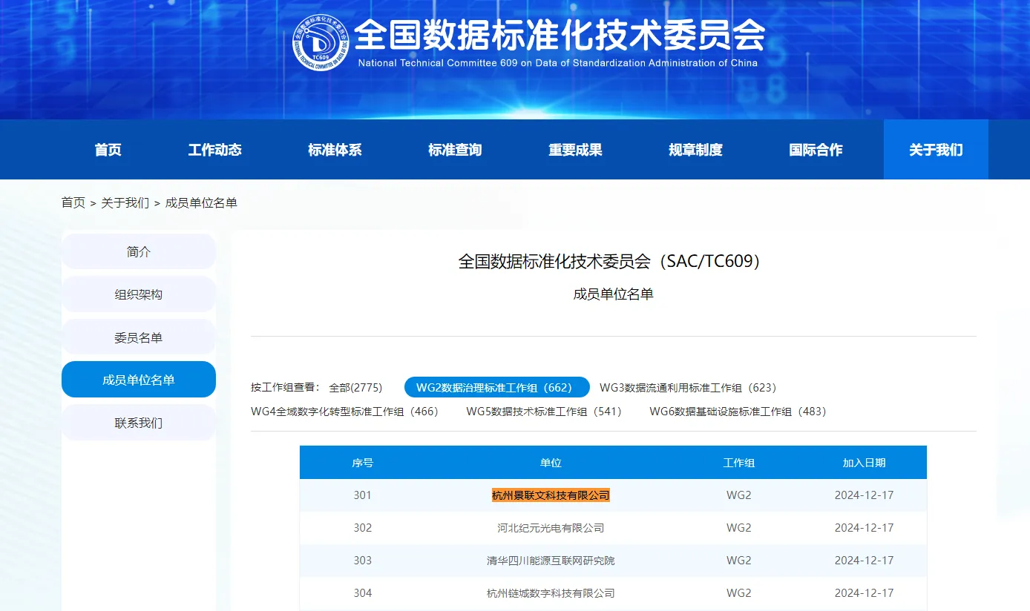
Task: Click 首页 in the breadcrumb trail
Action: (x=73, y=203)
